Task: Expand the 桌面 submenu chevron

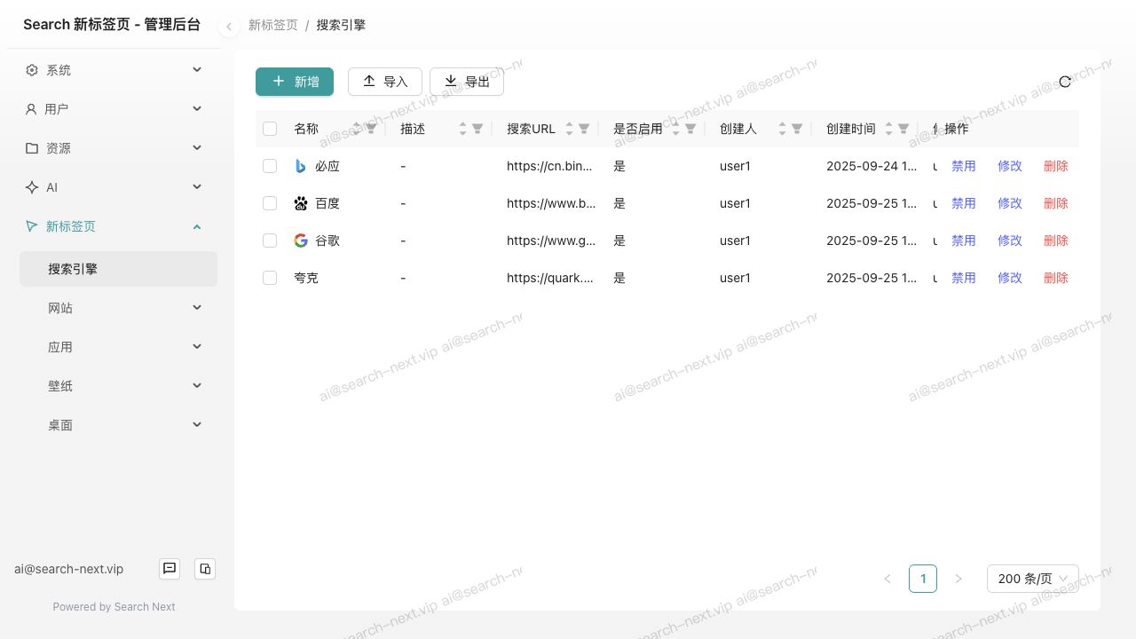Action: coord(197,424)
